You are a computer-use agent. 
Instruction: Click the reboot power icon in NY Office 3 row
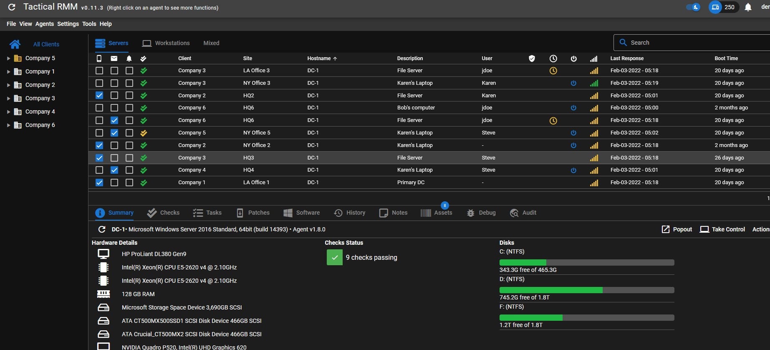pyautogui.click(x=573, y=83)
